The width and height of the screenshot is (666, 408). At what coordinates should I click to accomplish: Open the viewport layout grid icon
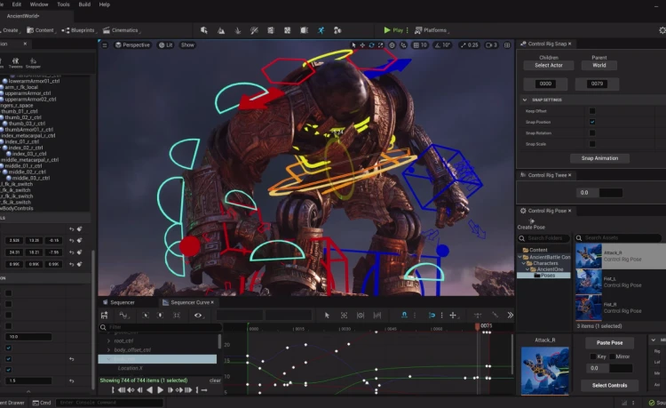tap(507, 45)
